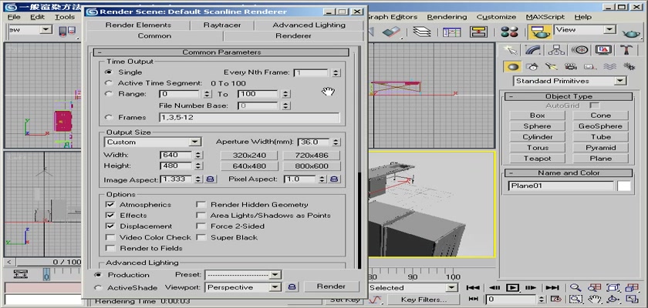Screen dimensions: 648x308
Task: Open the Motion panel tab icon
Action: coord(580,50)
